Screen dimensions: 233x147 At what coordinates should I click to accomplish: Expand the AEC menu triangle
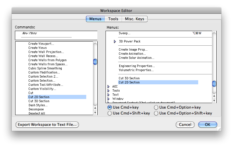(108, 87)
